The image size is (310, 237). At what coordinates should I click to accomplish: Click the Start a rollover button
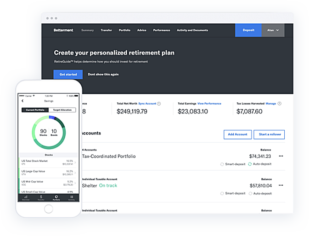[x=269, y=135]
